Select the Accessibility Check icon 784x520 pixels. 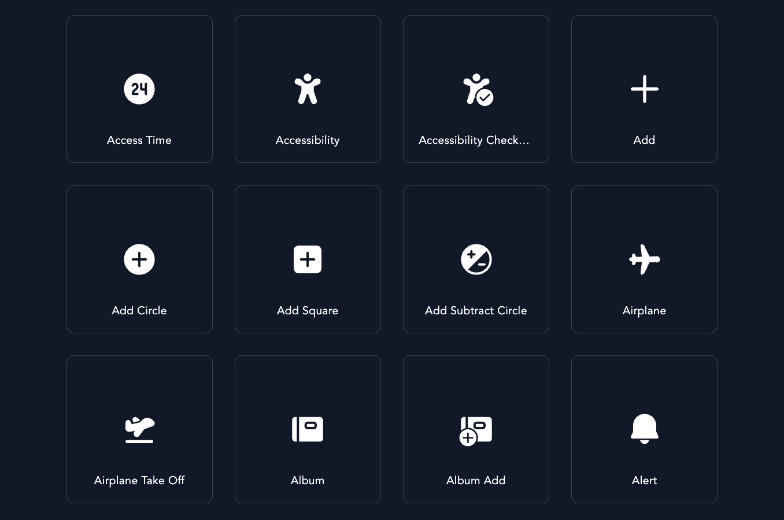[476, 89]
